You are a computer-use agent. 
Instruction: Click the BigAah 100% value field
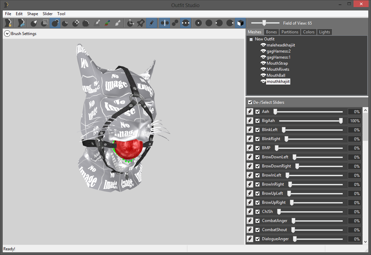[355, 121]
